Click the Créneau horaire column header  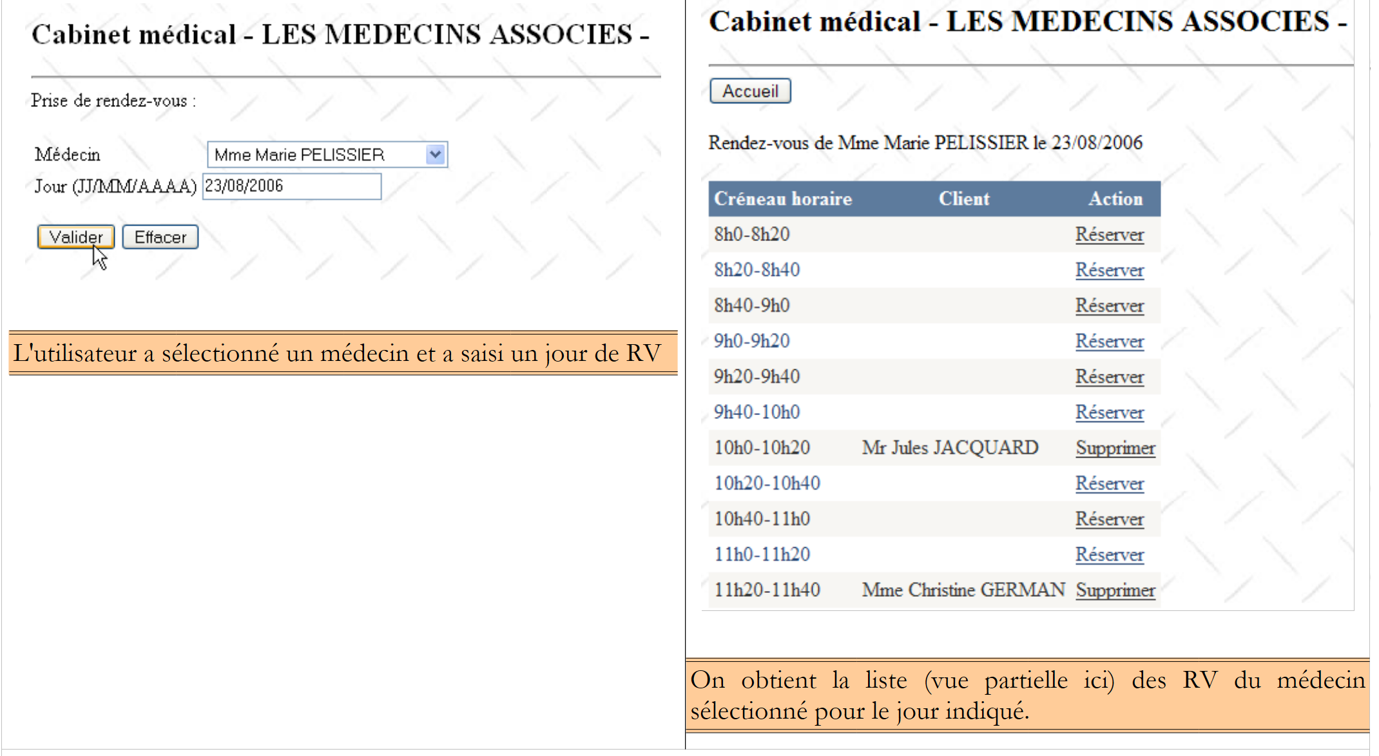tap(783, 199)
